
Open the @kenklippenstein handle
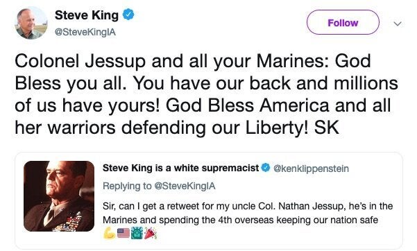[x=311, y=168]
